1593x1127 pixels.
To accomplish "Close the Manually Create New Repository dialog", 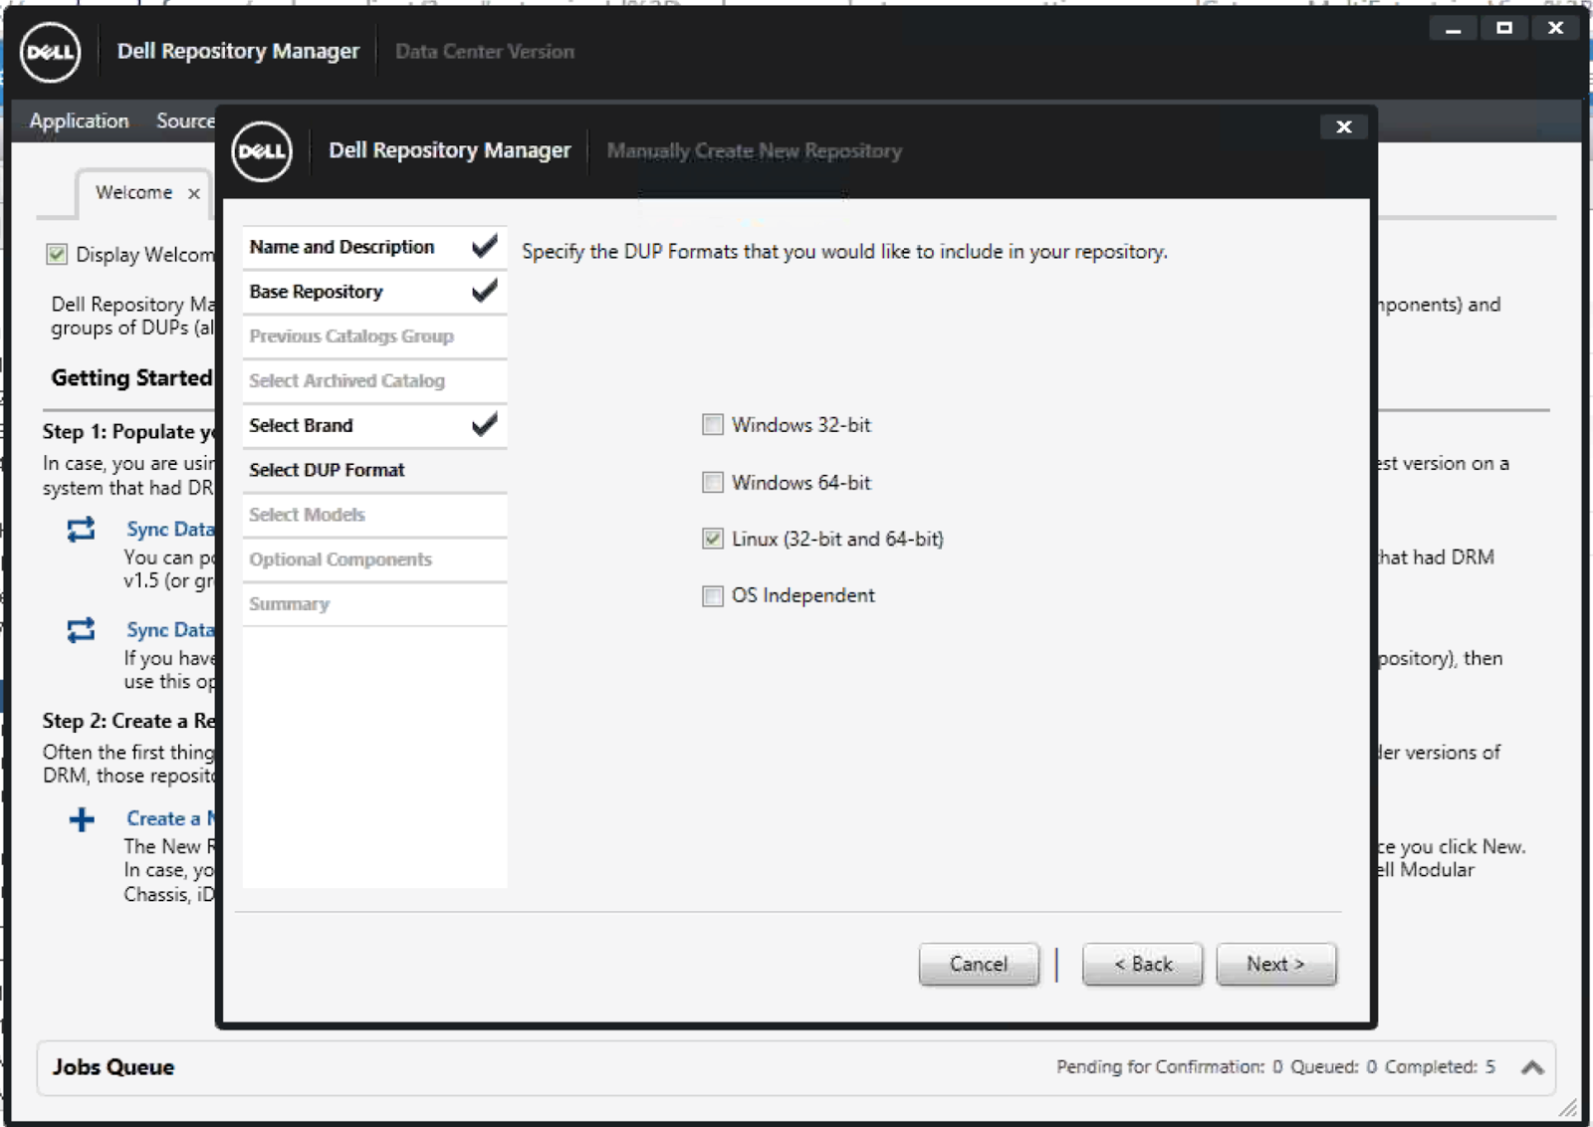I will click(x=1343, y=126).
